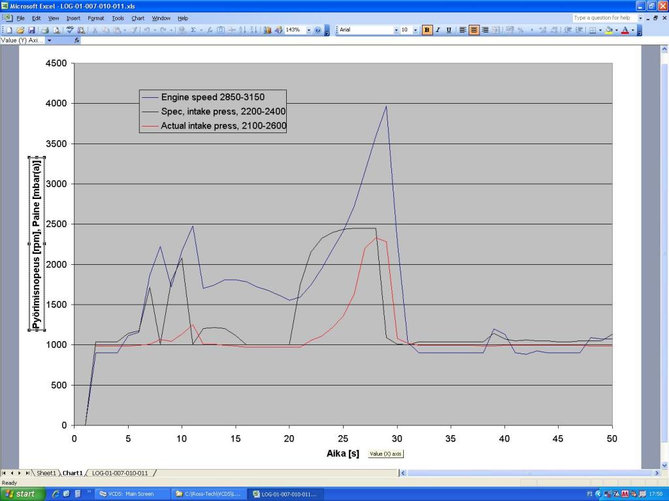The image size is (669, 501).
Task: Click the Print icon
Action: click(45, 30)
